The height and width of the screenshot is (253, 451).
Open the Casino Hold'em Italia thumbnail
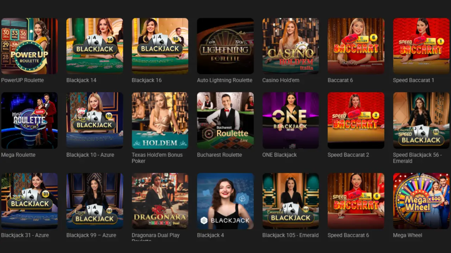(291, 46)
